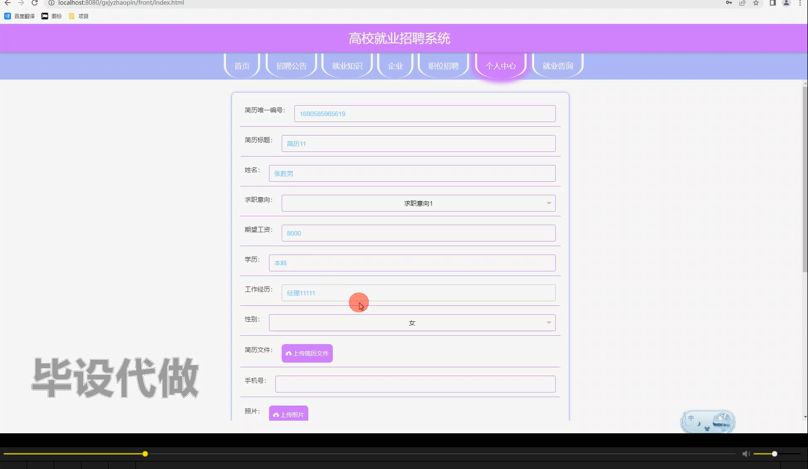Mute the video with the speaker icon
808x469 pixels.
[x=746, y=454]
